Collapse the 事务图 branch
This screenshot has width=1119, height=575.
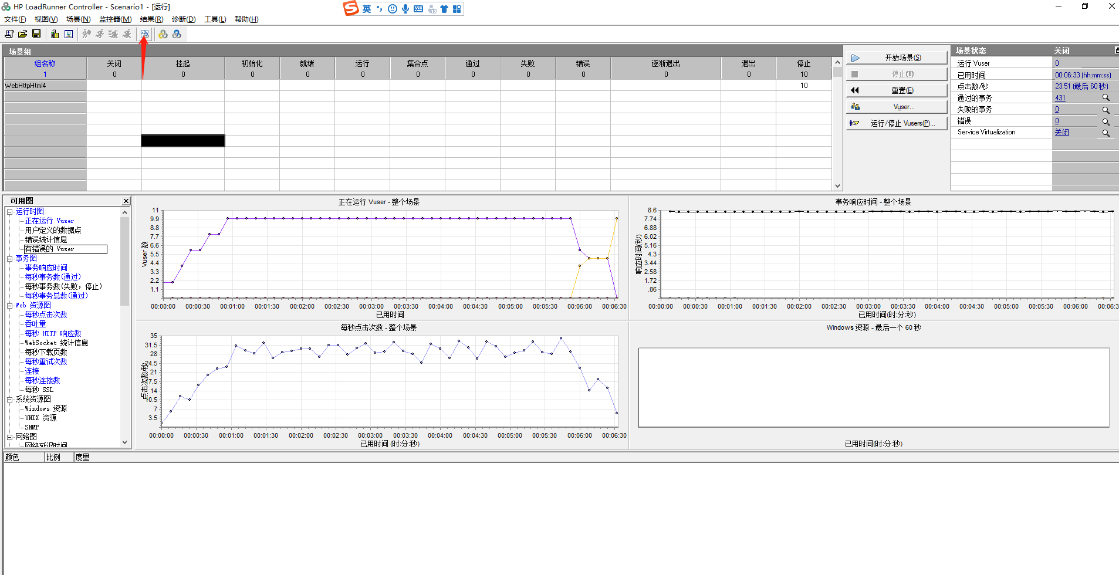pos(10,258)
